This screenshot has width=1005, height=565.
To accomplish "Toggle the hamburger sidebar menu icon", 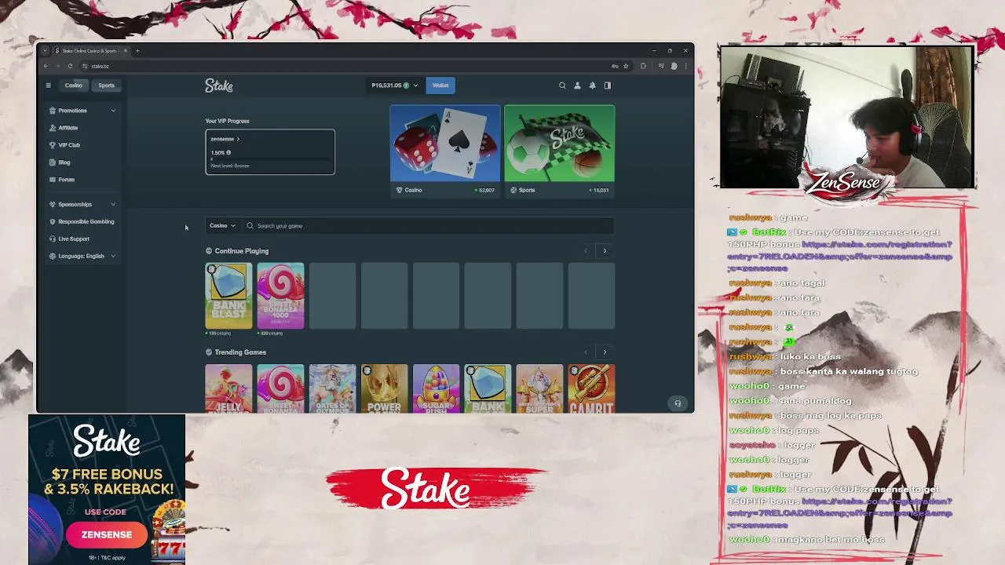I will pyautogui.click(x=48, y=86).
